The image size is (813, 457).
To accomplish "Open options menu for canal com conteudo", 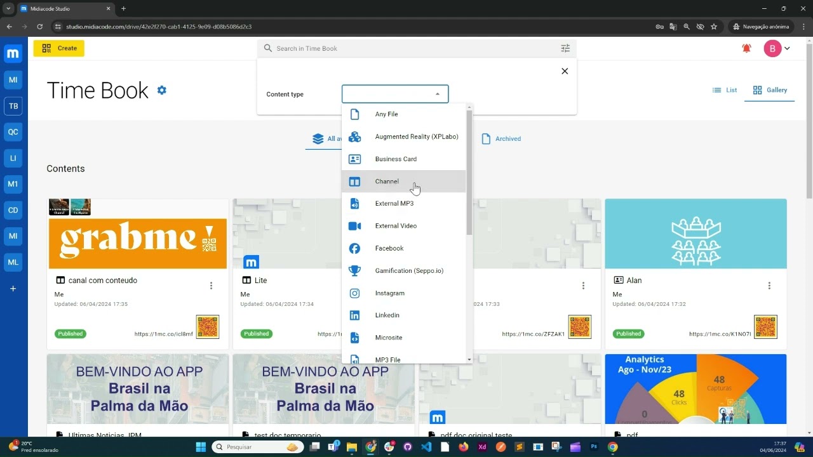I will [x=212, y=286].
